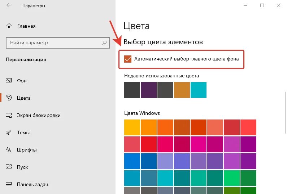Maximize the Параметры window

(x=262, y=5)
